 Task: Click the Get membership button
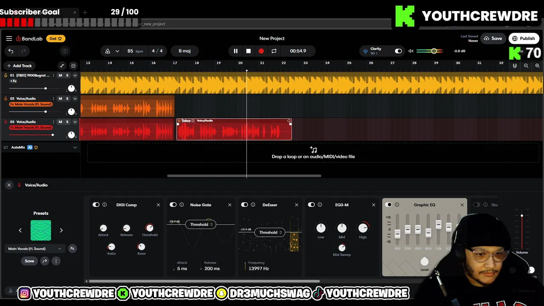(x=56, y=38)
